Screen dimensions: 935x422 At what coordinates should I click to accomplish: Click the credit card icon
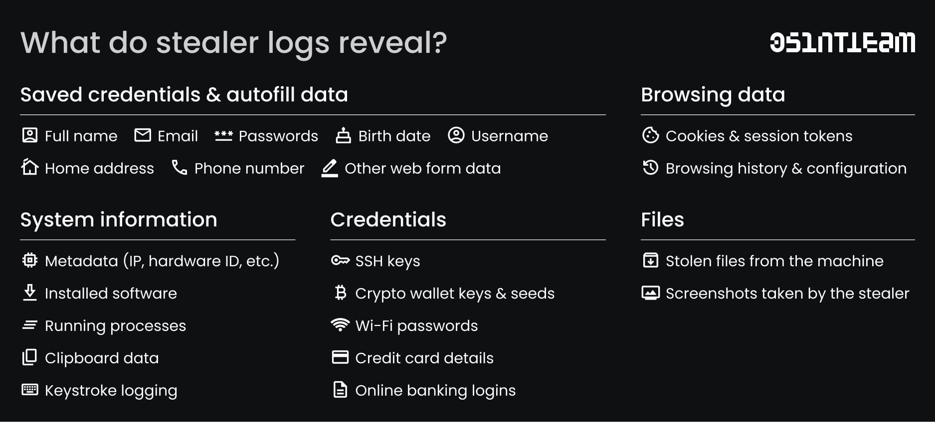pyautogui.click(x=340, y=357)
